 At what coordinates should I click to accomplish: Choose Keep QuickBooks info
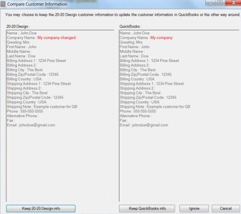[147, 209]
